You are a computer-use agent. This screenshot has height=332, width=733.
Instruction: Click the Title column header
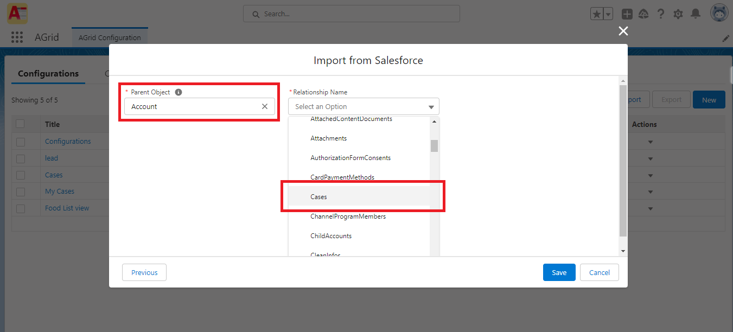point(52,124)
